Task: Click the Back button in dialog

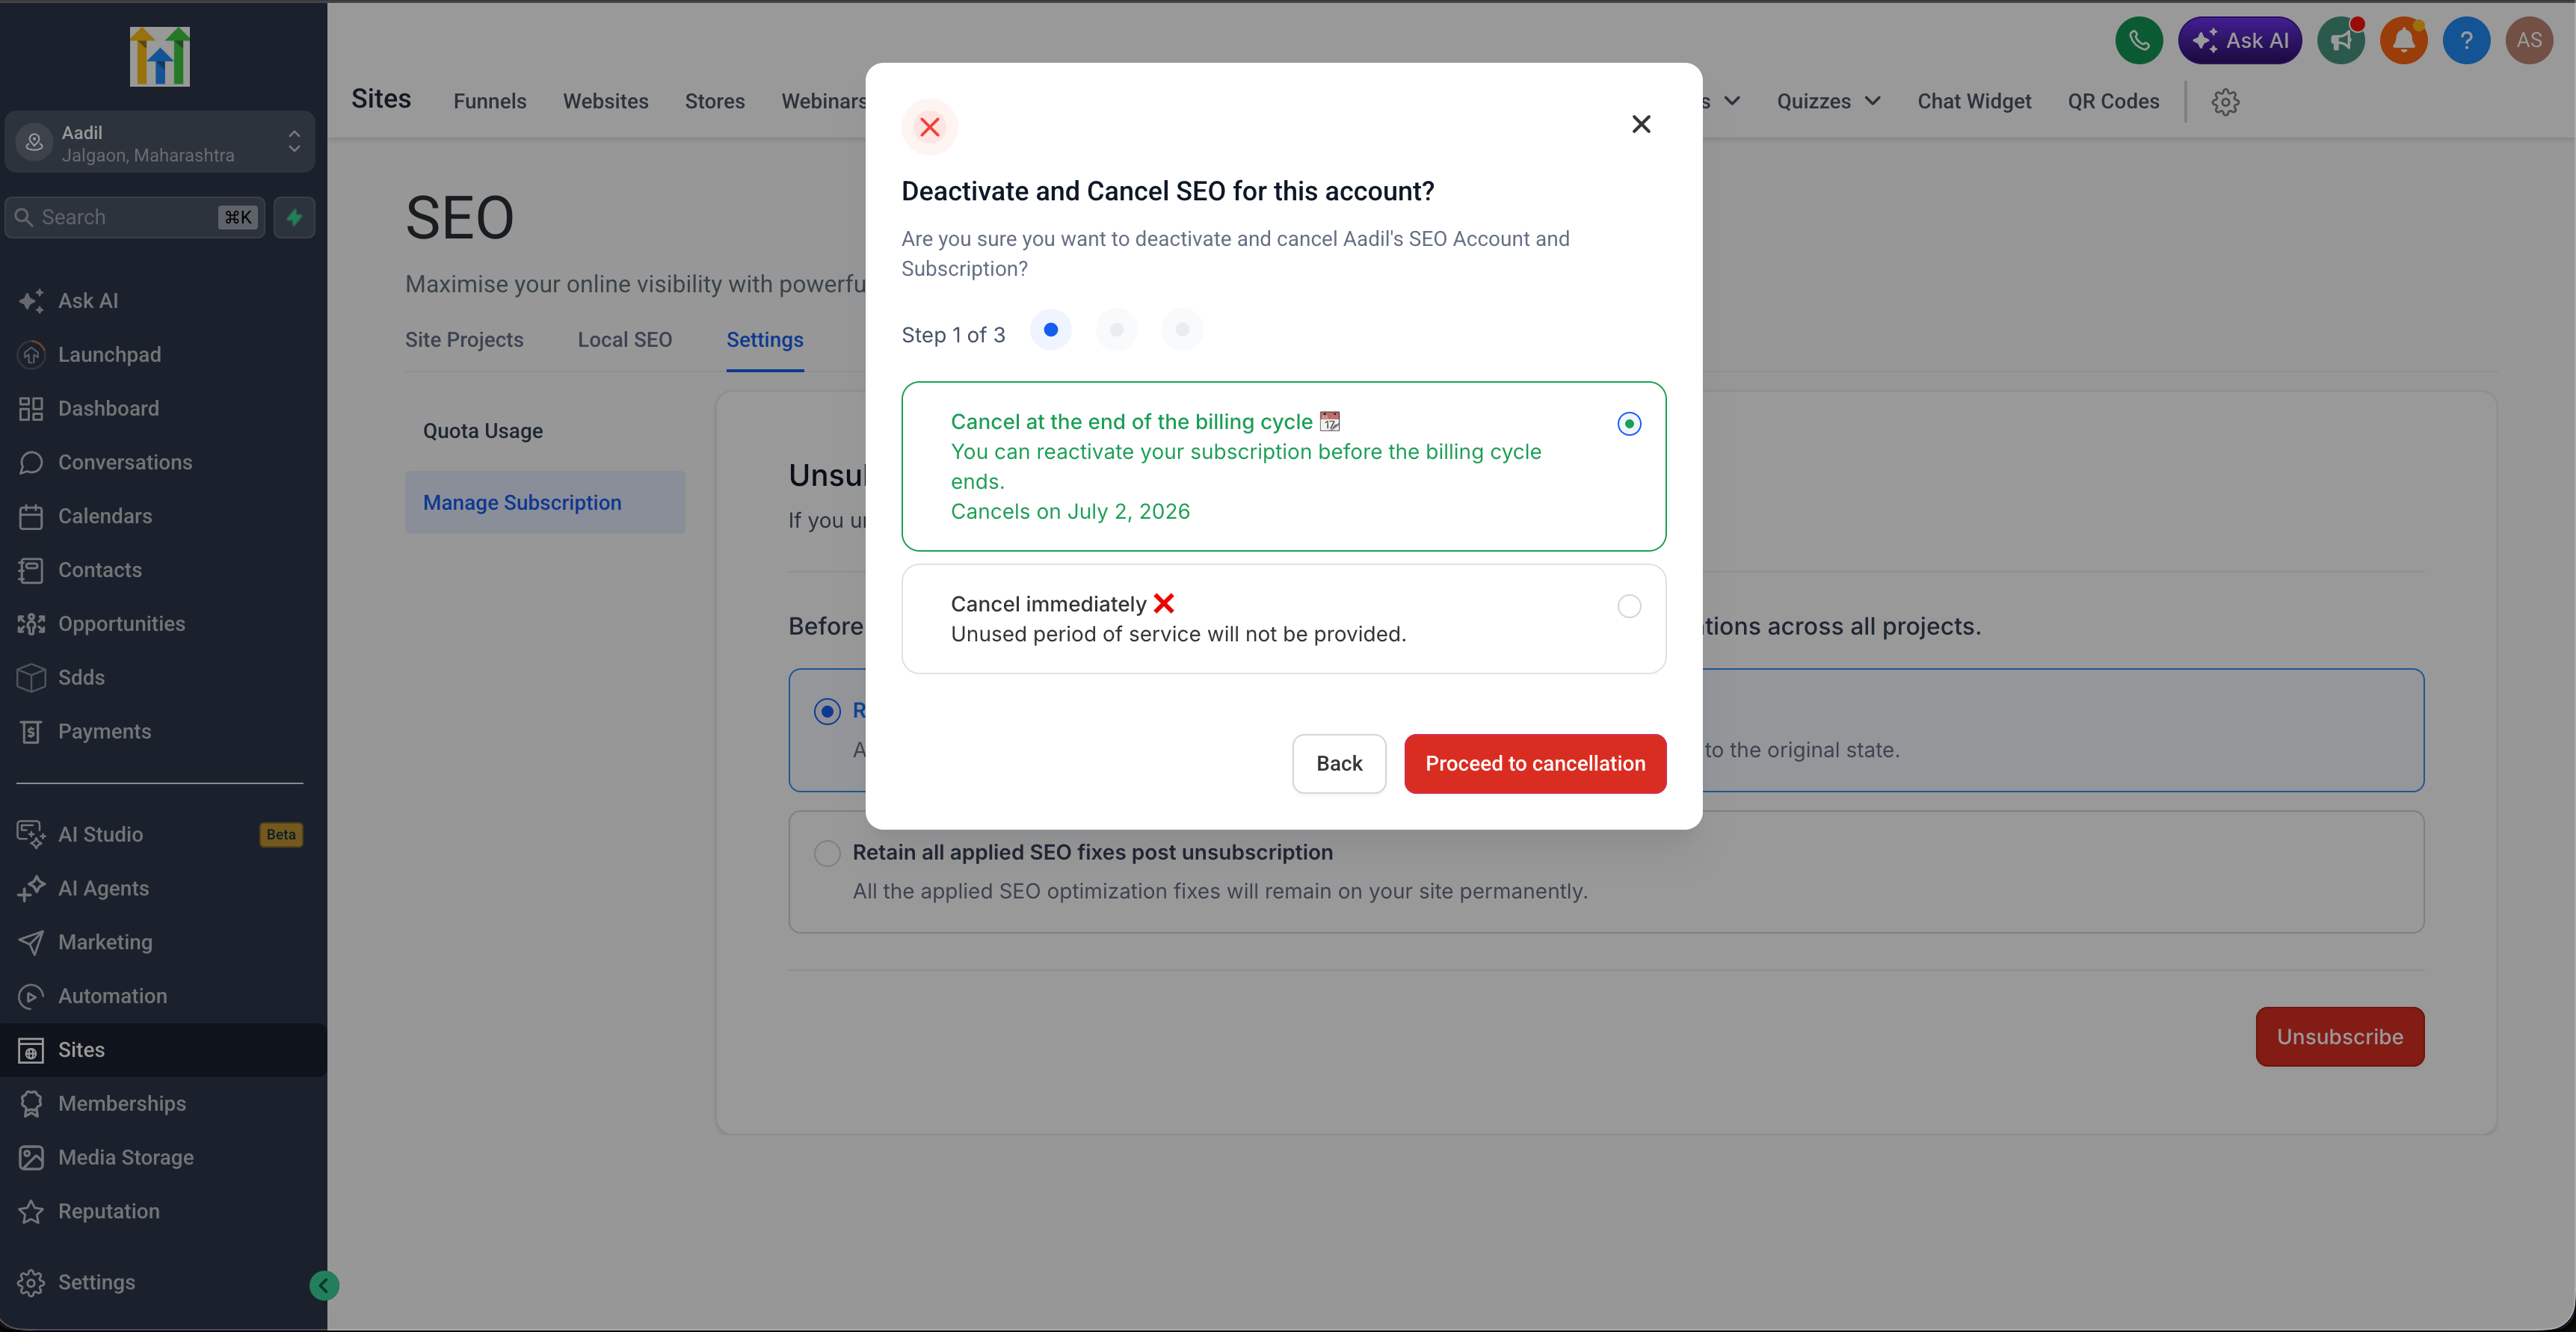Action: coord(1339,764)
